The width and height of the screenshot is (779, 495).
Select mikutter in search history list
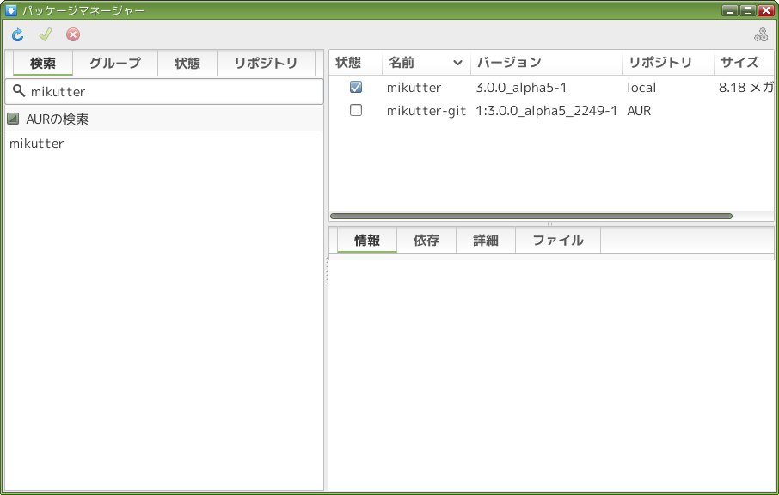coord(37,144)
